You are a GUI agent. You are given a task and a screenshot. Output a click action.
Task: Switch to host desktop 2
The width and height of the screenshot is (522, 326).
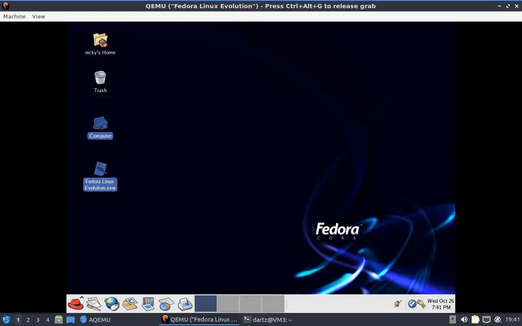point(28,320)
